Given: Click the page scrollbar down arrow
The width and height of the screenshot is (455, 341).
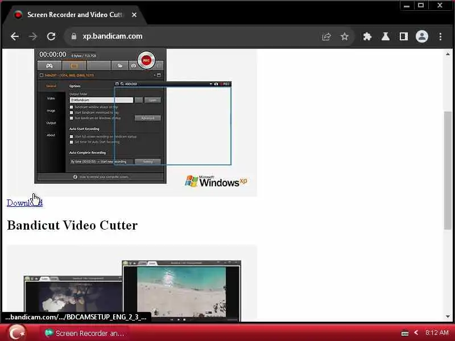Looking at the screenshot, I should click(x=448, y=317).
